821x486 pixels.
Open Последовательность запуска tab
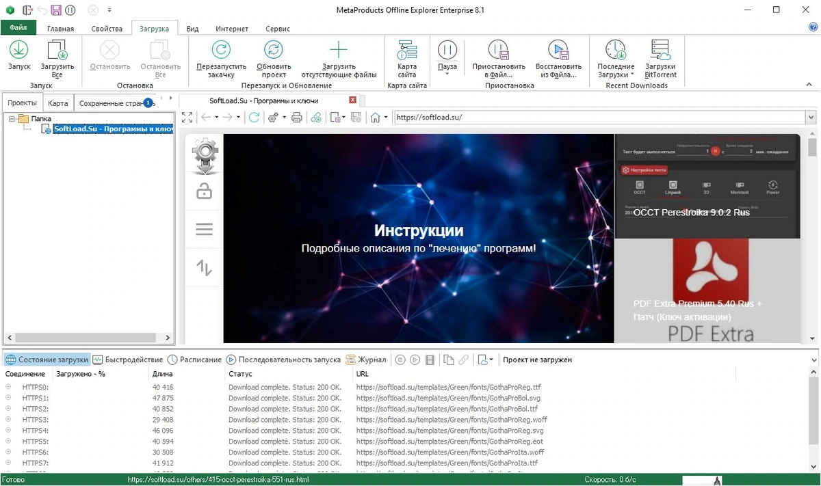[x=283, y=360]
